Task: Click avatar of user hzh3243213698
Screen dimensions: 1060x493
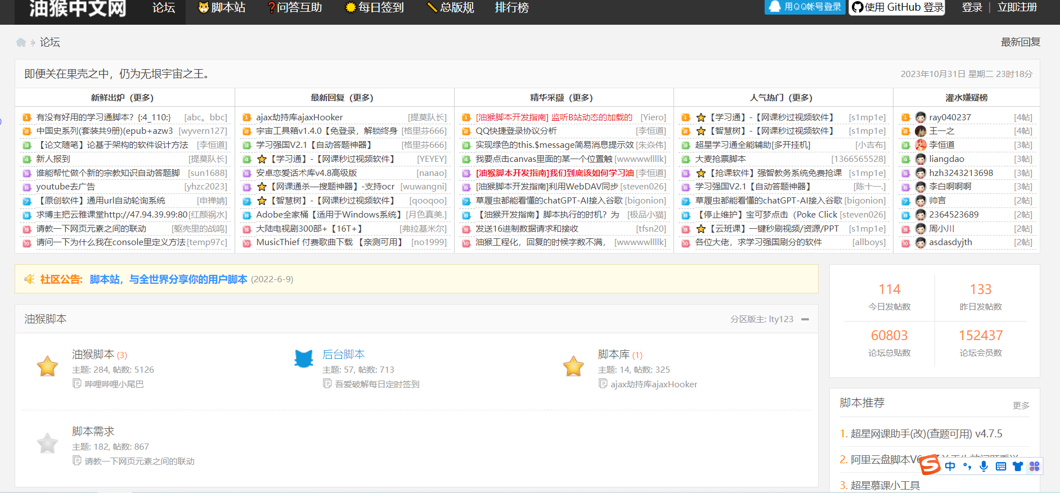Action: (920, 173)
